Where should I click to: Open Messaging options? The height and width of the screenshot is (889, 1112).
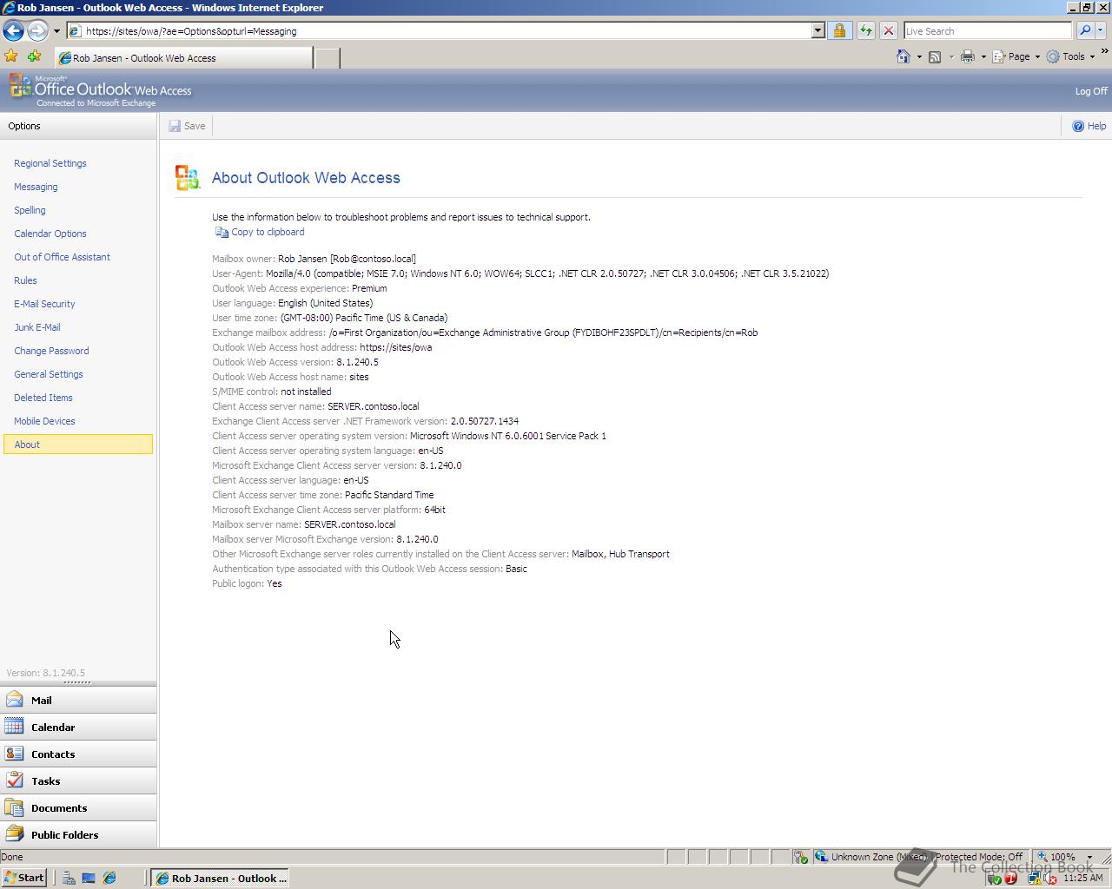tap(36, 187)
